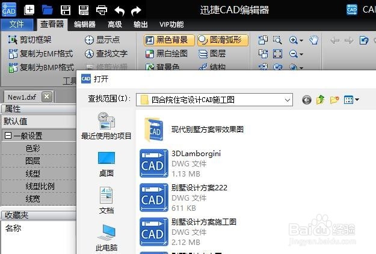Screen dimensions: 376x254
Task: Close the New1.dxf tab
Action: (x=47, y=97)
